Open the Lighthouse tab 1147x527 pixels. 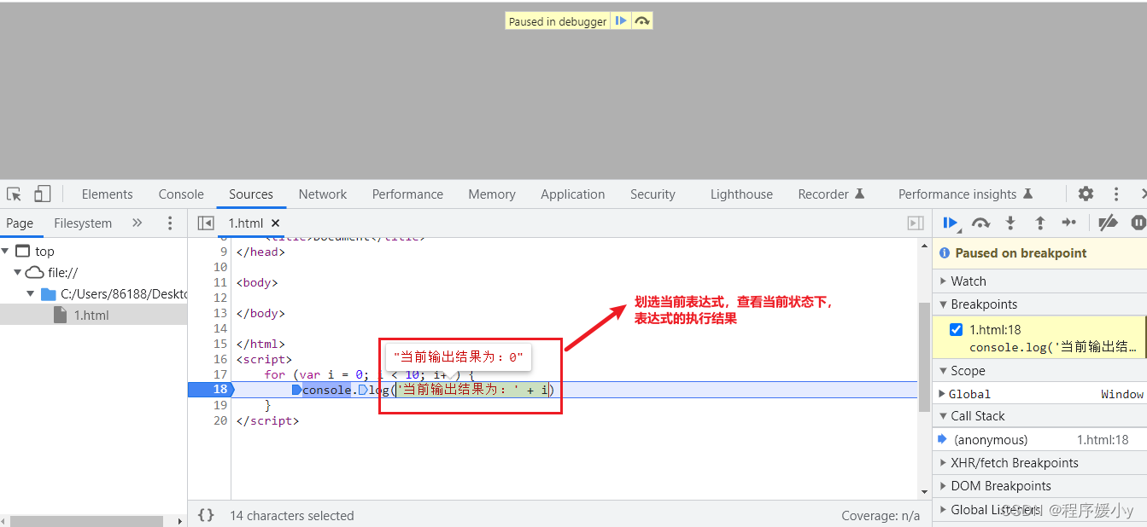(x=741, y=194)
